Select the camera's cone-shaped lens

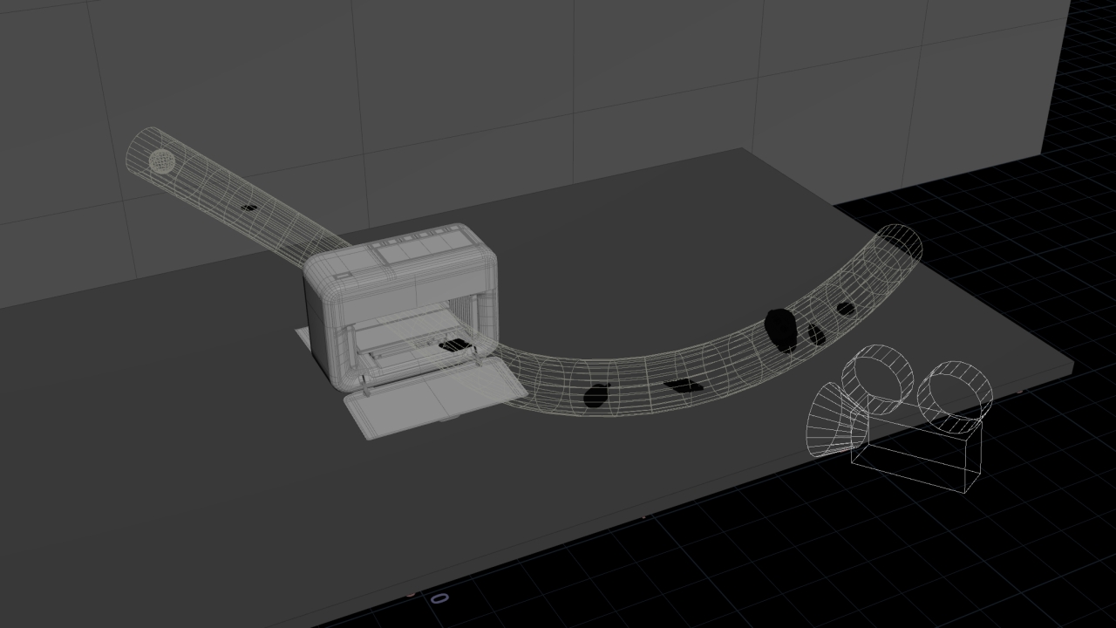coord(833,421)
